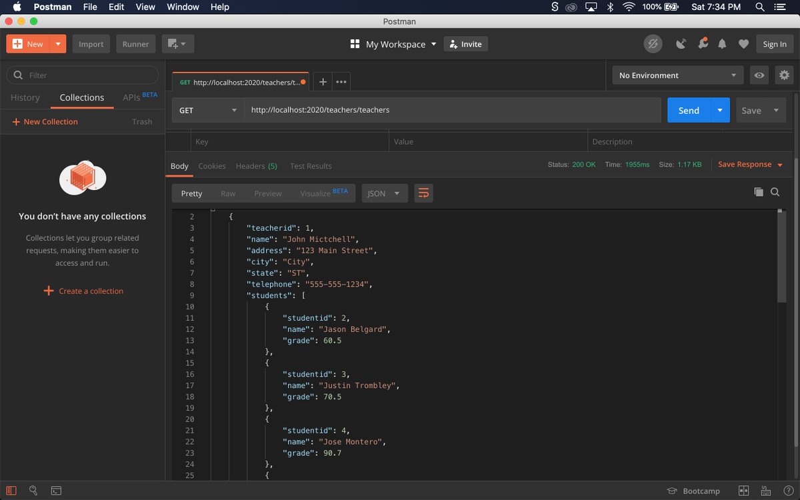Open the Runner button
The height and width of the screenshot is (500, 800).
[136, 44]
